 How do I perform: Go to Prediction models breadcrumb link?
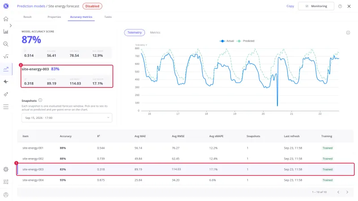pos(31,6)
